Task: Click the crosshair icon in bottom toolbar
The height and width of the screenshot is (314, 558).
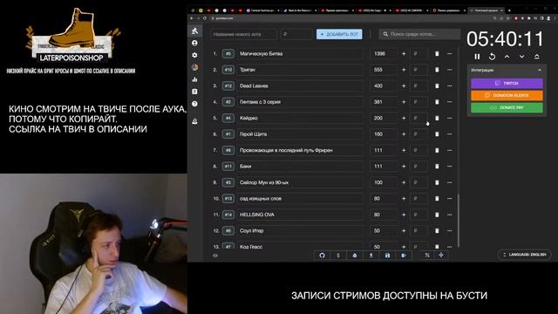Action: tap(441, 256)
